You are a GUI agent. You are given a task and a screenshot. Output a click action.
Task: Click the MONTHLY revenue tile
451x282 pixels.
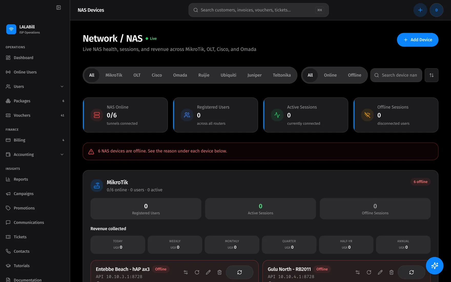(232, 245)
